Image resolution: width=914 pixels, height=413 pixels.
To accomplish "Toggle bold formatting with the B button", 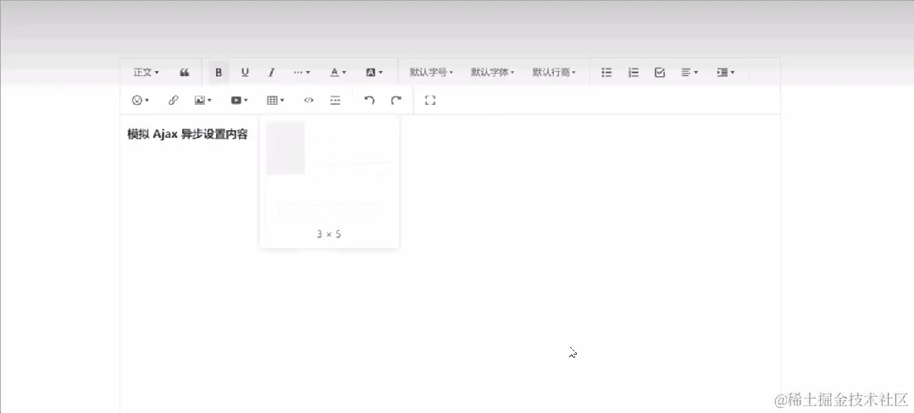I will coord(219,72).
